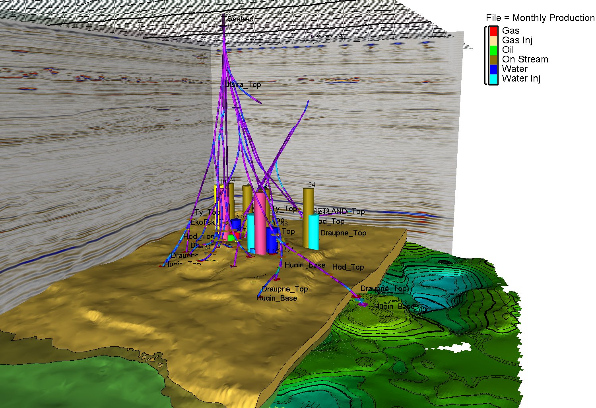Screen dimensions: 596x408
Task: Click the Draupne_Top label
Action: point(344,233)
